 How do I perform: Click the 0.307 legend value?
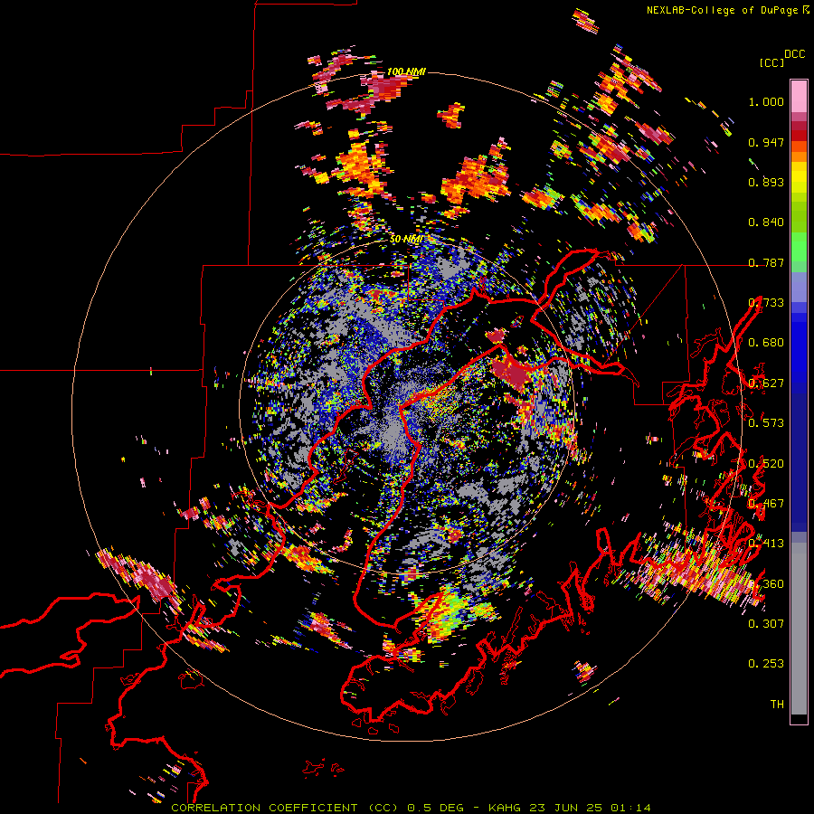tap(766, 623)
